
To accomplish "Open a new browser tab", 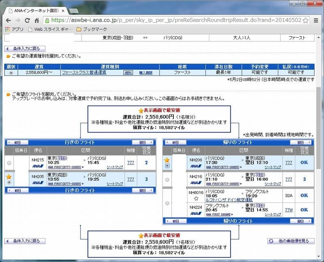I will 73,11.
